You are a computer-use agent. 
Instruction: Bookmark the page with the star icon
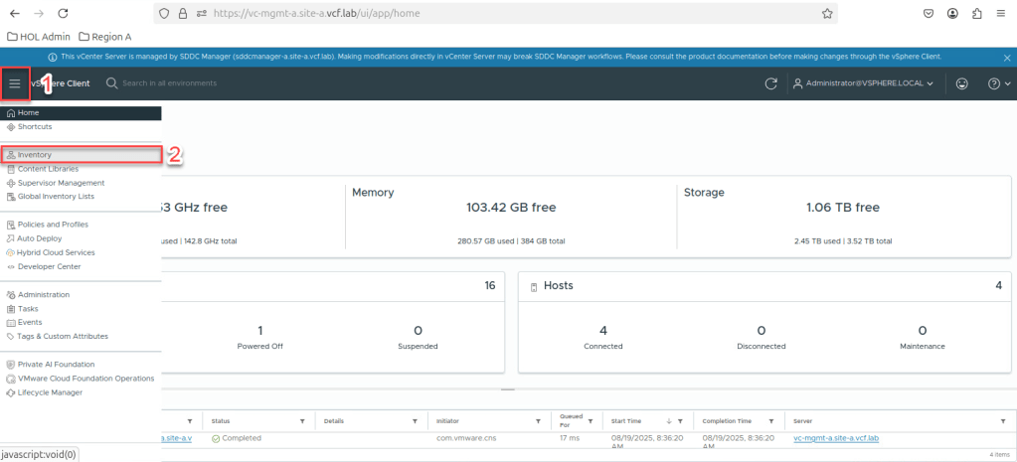(x=826, y=14)
